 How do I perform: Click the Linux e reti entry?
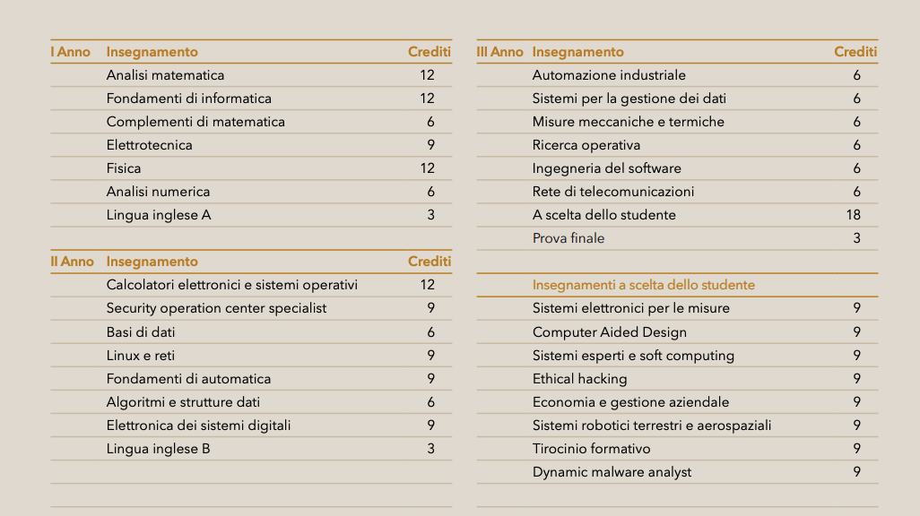(140, 356)
